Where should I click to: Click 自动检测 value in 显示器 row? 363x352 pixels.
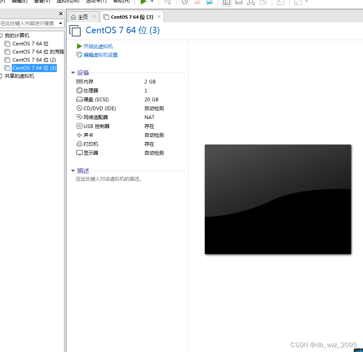(x=154, y=153)
